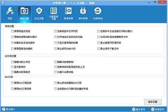Check 打开地址栏自动完成功能
168x112 pixels.
click(56, 37)
